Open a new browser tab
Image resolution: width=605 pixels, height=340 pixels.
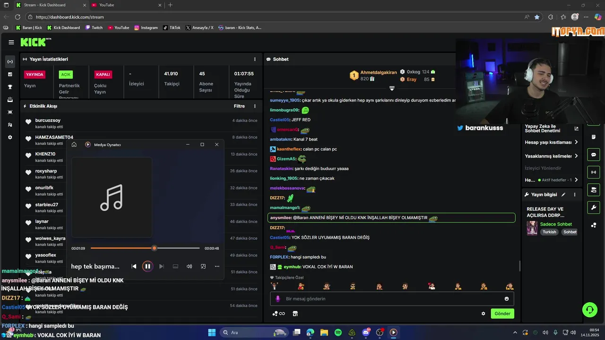pyautogui.click(x=170, y=5)
